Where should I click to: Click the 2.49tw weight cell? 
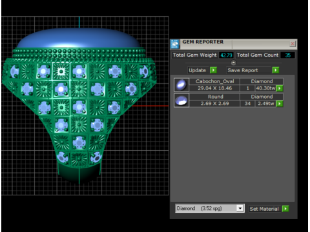pyautogui.click(x=265, y=104)
